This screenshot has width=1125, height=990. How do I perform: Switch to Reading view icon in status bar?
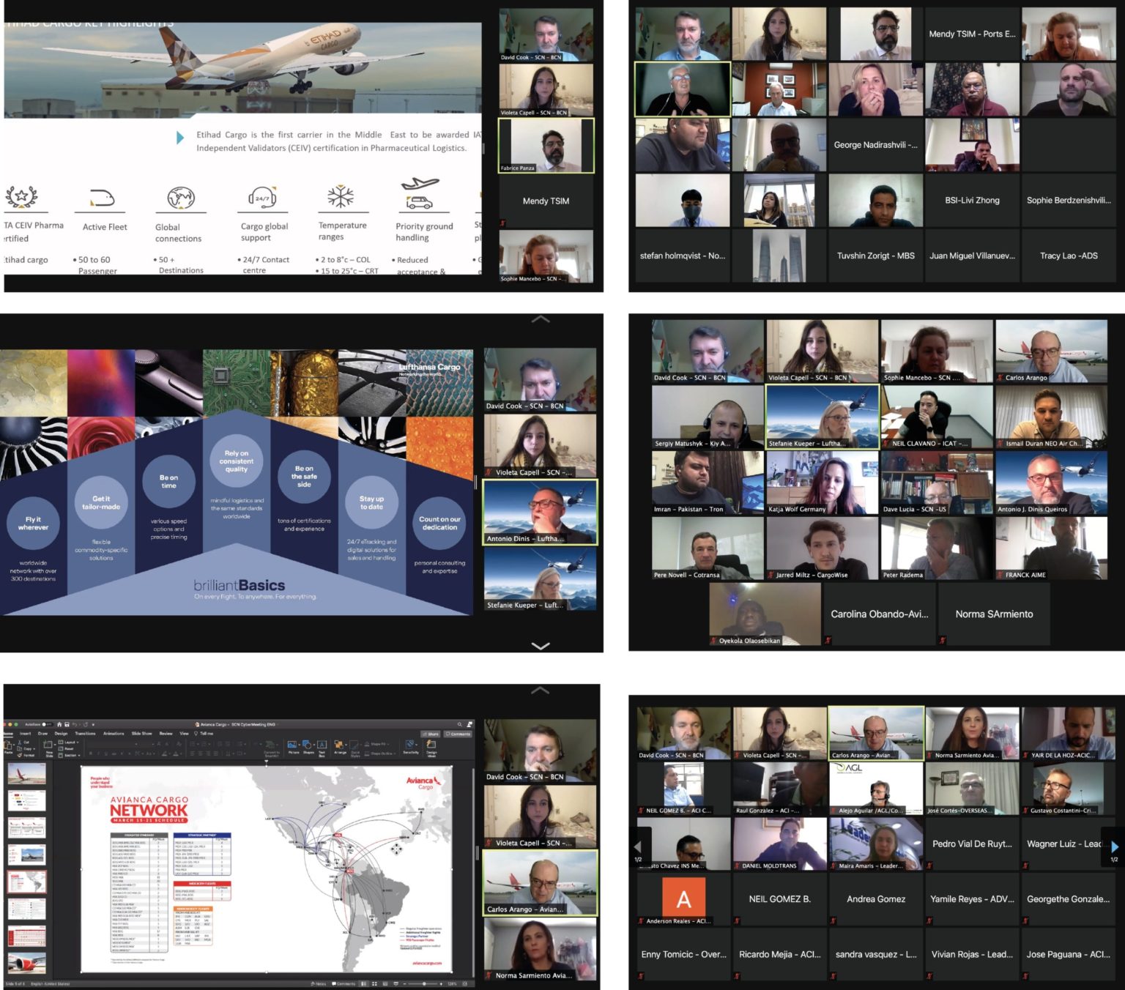tap(385, 983)
